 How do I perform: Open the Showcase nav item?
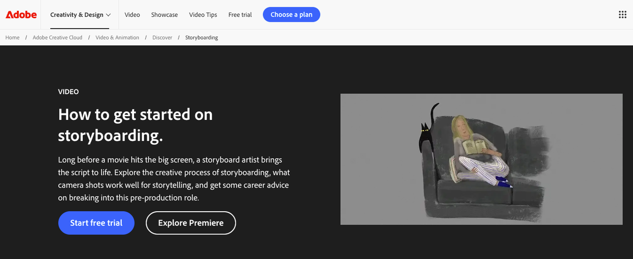click(x=164, y=15)
